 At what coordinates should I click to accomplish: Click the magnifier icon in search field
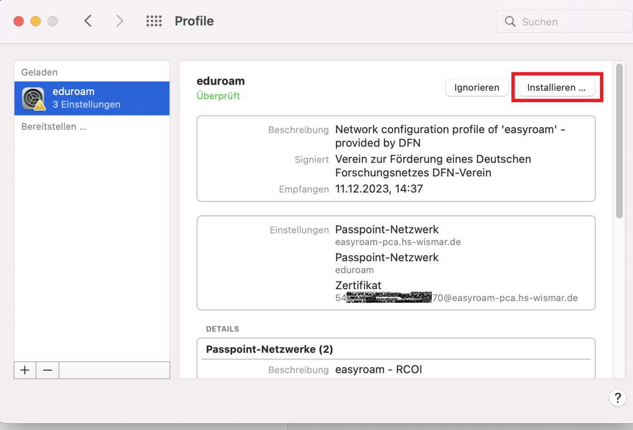pos(510,21)
